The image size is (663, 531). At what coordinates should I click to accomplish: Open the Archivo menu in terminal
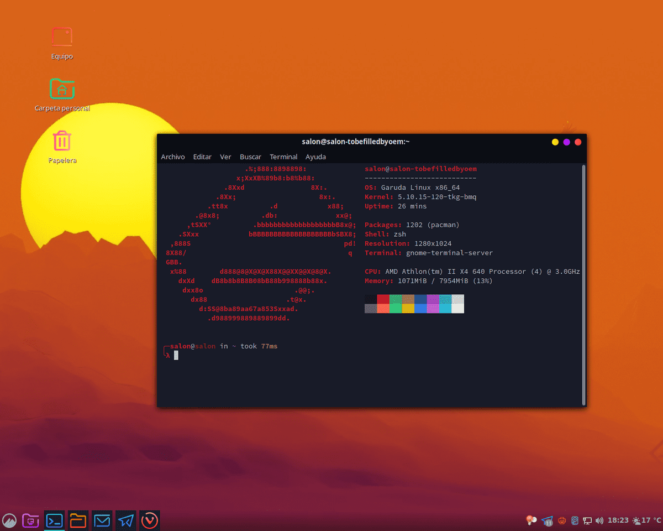(173, 157)
